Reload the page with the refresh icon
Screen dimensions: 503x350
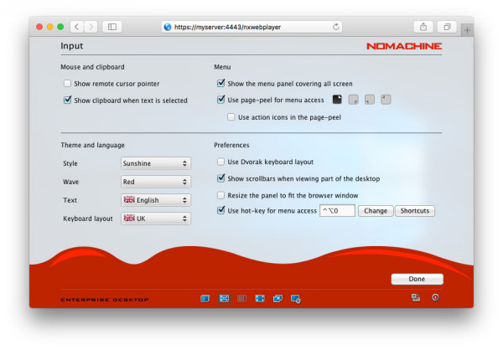coord(336,27)
